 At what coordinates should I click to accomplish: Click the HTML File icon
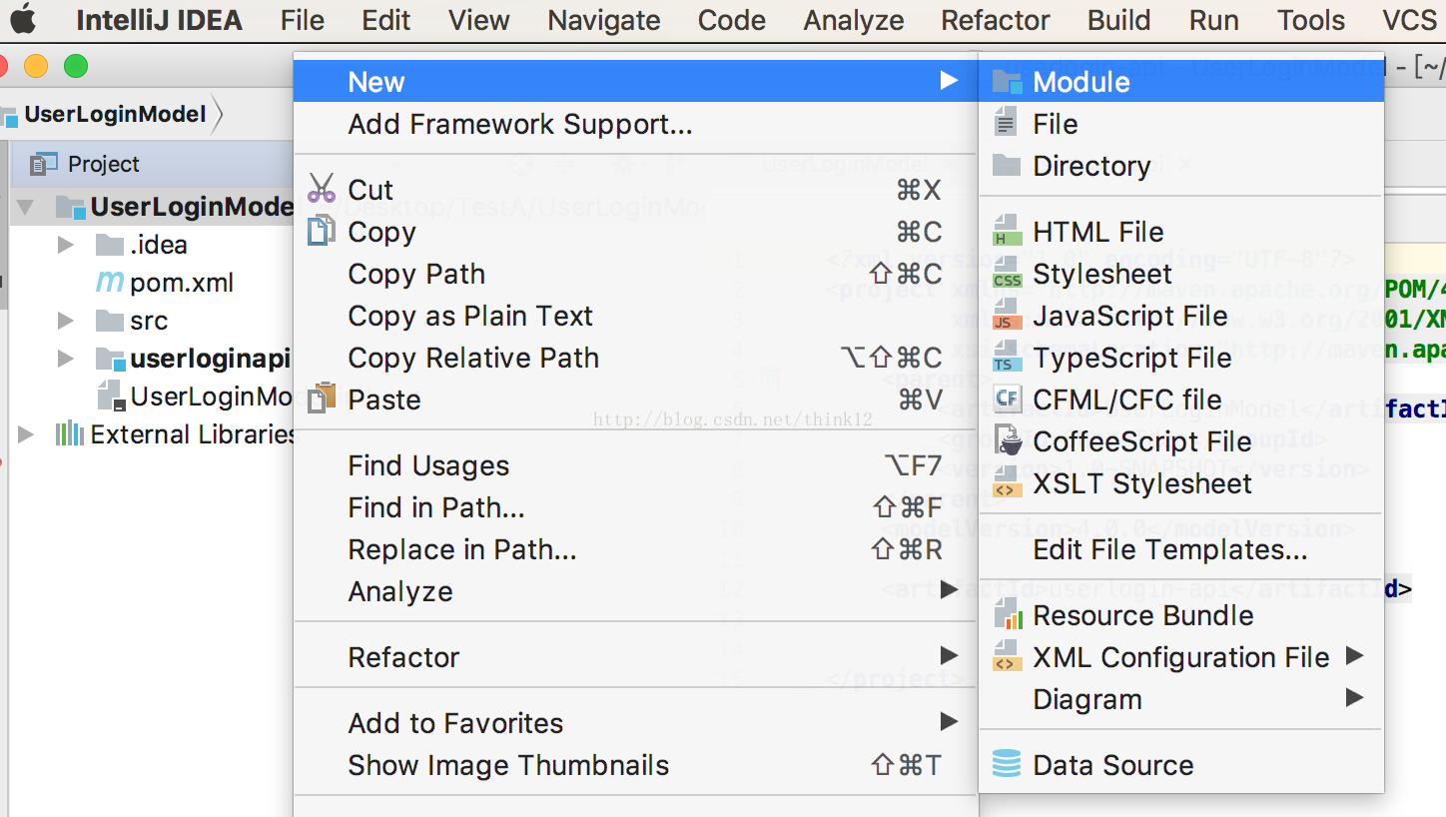coord(1007,232)
